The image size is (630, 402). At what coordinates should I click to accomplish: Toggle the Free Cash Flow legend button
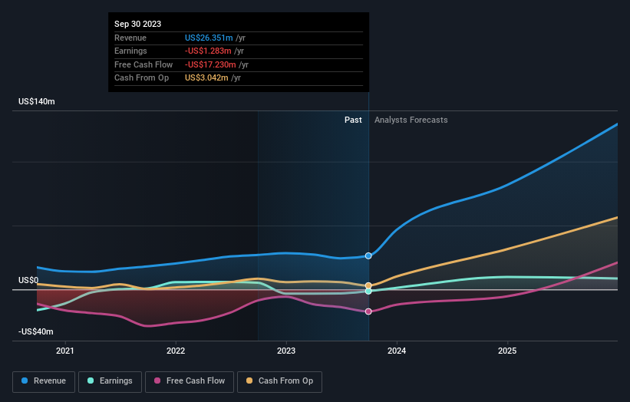(190, 381)
